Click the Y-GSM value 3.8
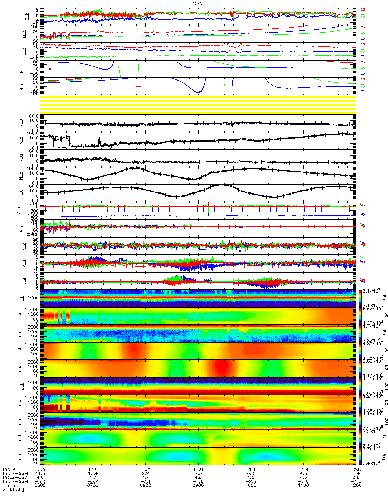This screenshot has height=501, width=388. click(356, 477)
